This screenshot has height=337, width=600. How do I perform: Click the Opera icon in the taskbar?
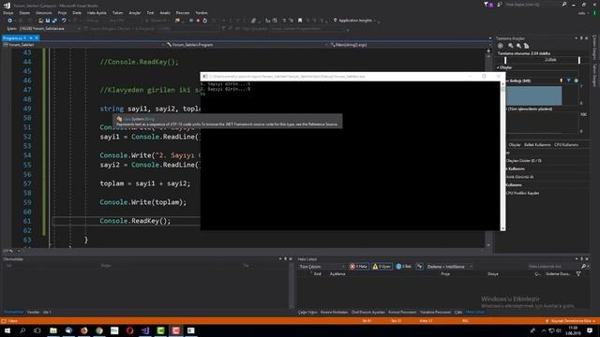pyautogui.click(x=129, y=330)
